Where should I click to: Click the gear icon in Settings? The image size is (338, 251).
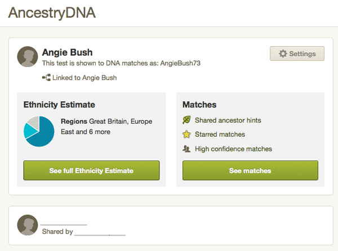(x=283, y=53)
